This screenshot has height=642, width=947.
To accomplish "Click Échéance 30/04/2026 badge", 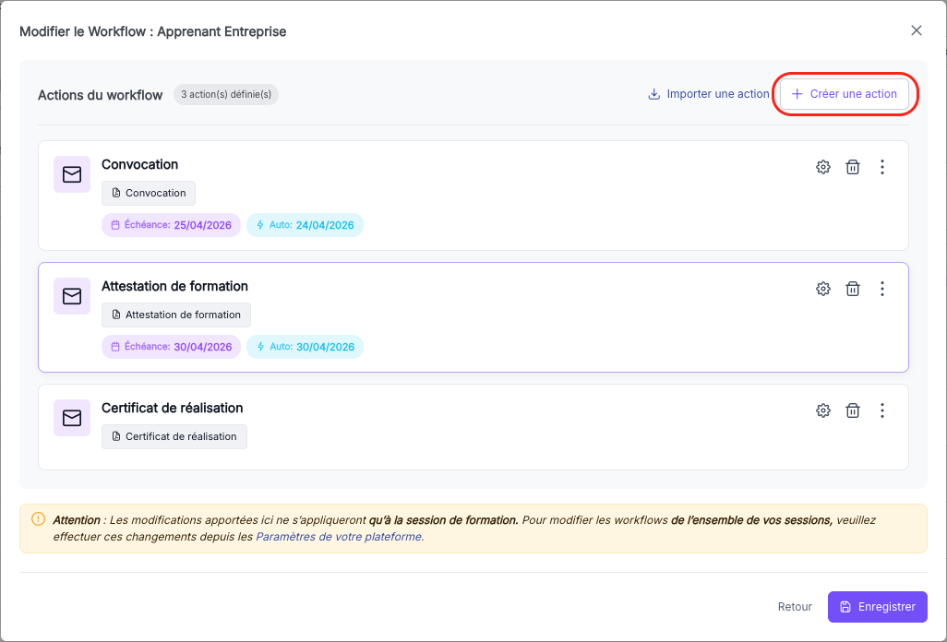I will [x=171, y=347].
